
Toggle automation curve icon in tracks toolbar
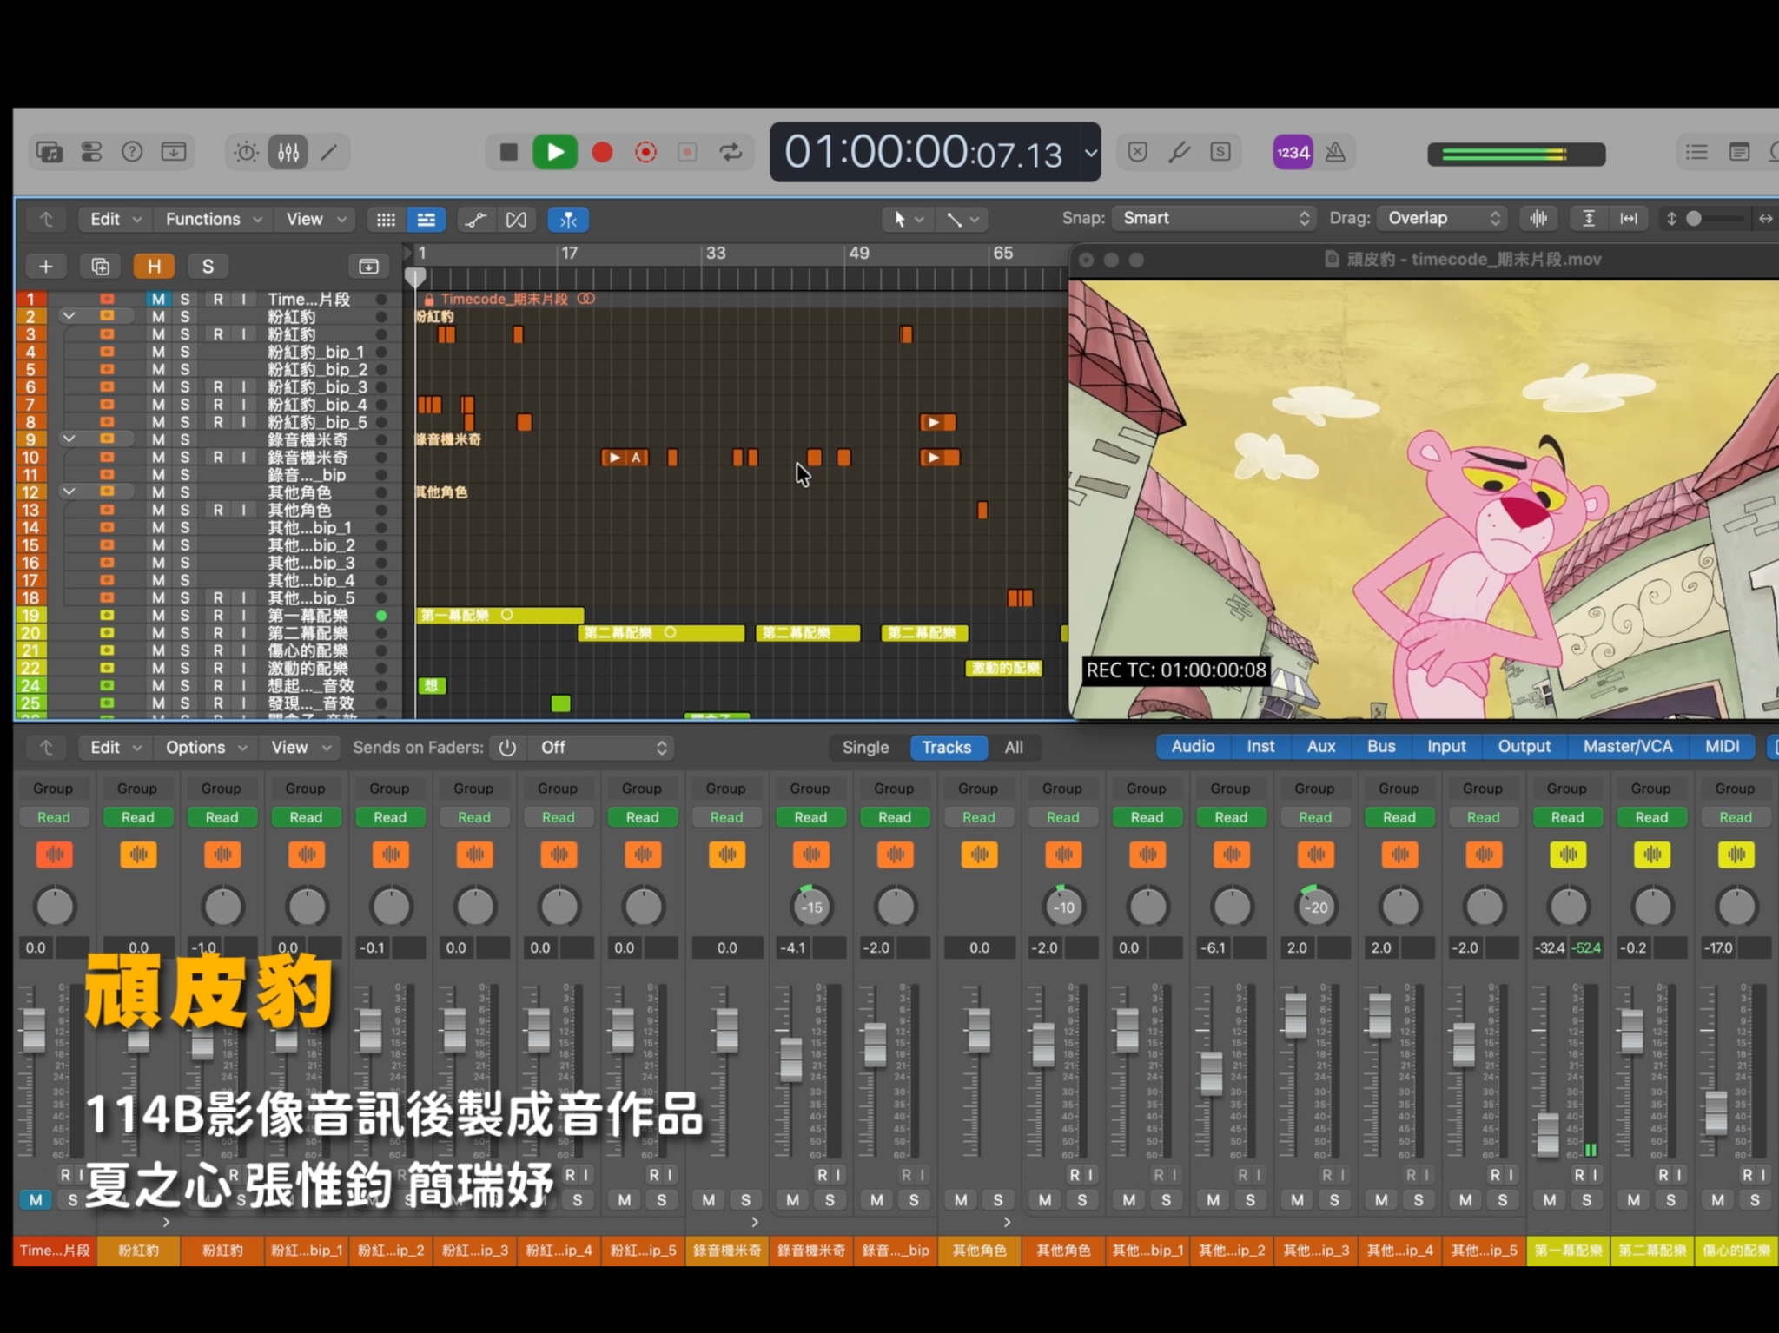tap(475, 220)
